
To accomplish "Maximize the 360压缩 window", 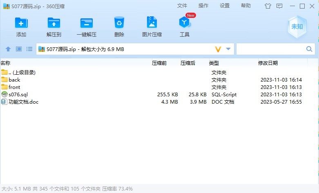I will pos(302,6).
